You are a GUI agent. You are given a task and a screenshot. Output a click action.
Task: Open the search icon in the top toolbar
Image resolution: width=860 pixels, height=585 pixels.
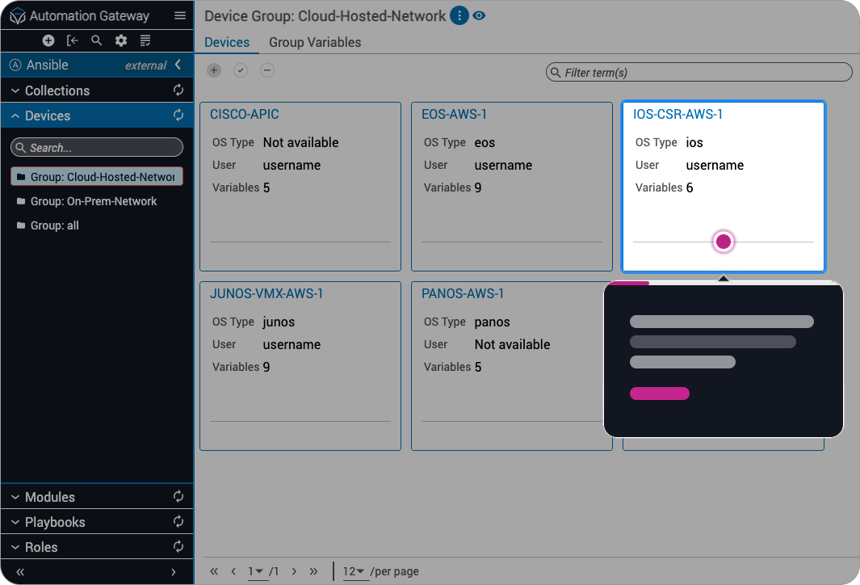click(x=97, y=40)
